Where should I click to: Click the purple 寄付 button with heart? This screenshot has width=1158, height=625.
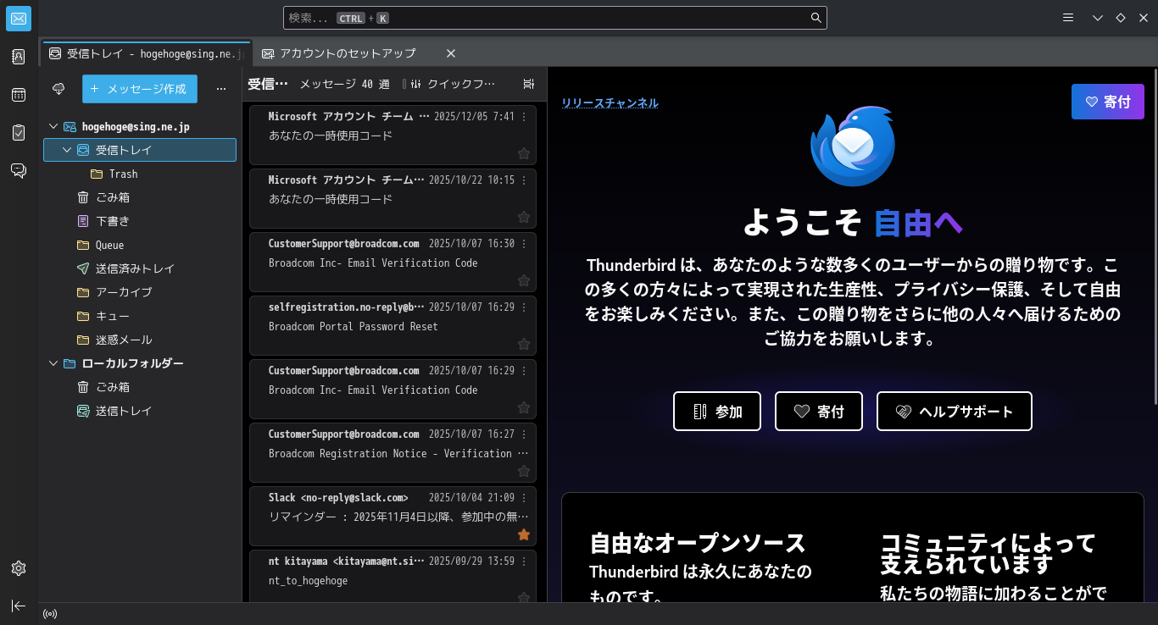click(1108, 102)
